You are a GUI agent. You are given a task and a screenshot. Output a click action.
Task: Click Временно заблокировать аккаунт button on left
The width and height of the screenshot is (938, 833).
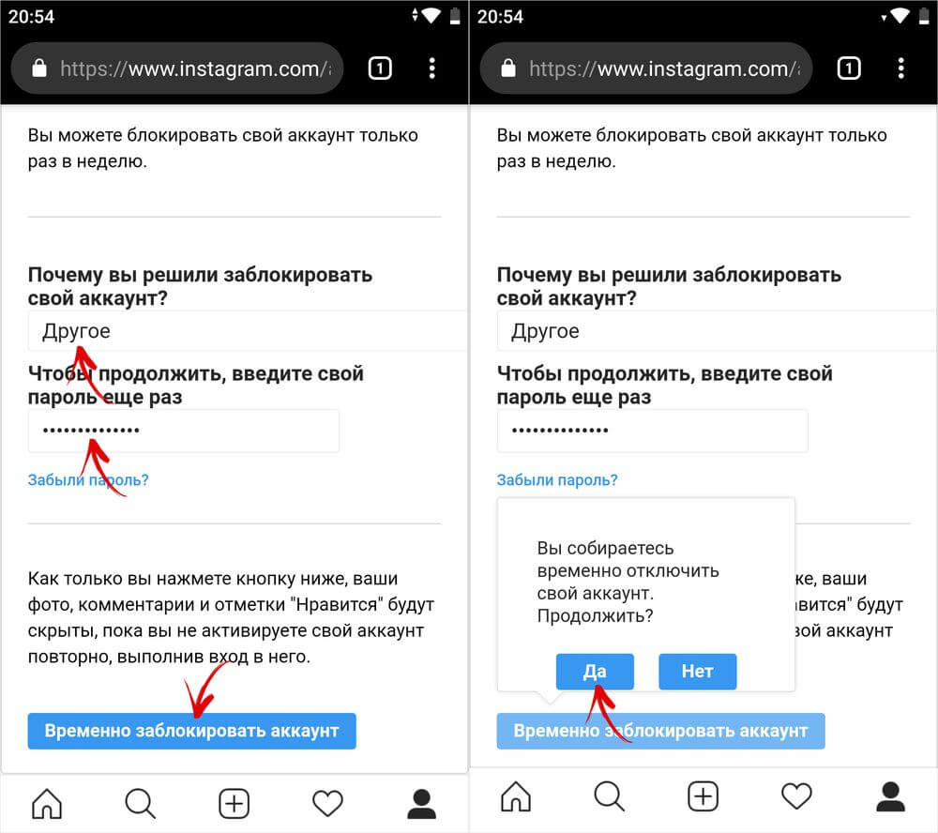point(192,731)
